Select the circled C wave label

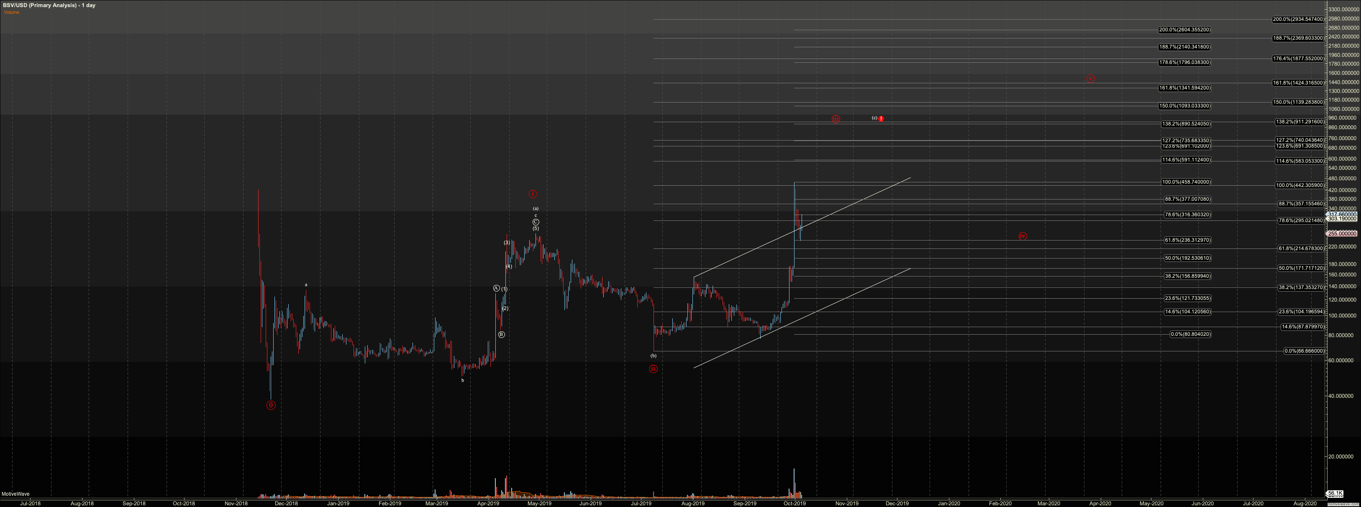(536, 222)
